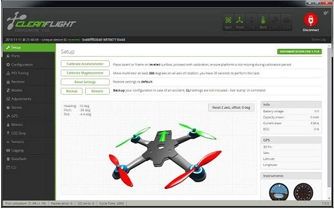334x209 pixels.
Task: Click the Capacity drawn row
Action: pos(291,117)
